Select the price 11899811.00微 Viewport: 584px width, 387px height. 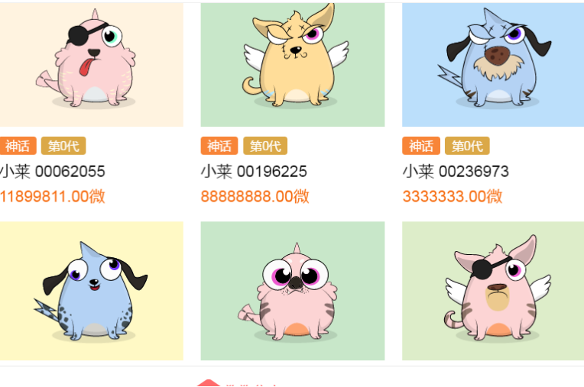coord(53,196)
